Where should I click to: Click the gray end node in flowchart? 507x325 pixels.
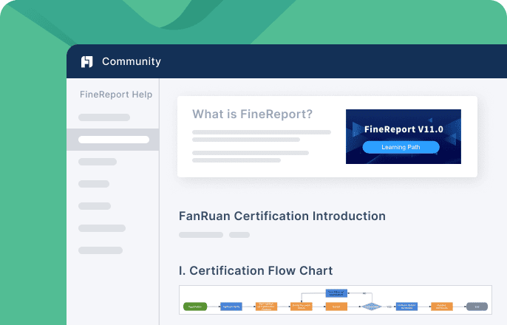(x=477, y=306)
